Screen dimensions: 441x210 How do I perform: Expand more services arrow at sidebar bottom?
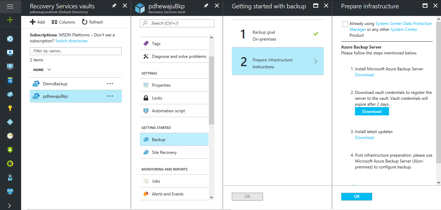(9, 205)
